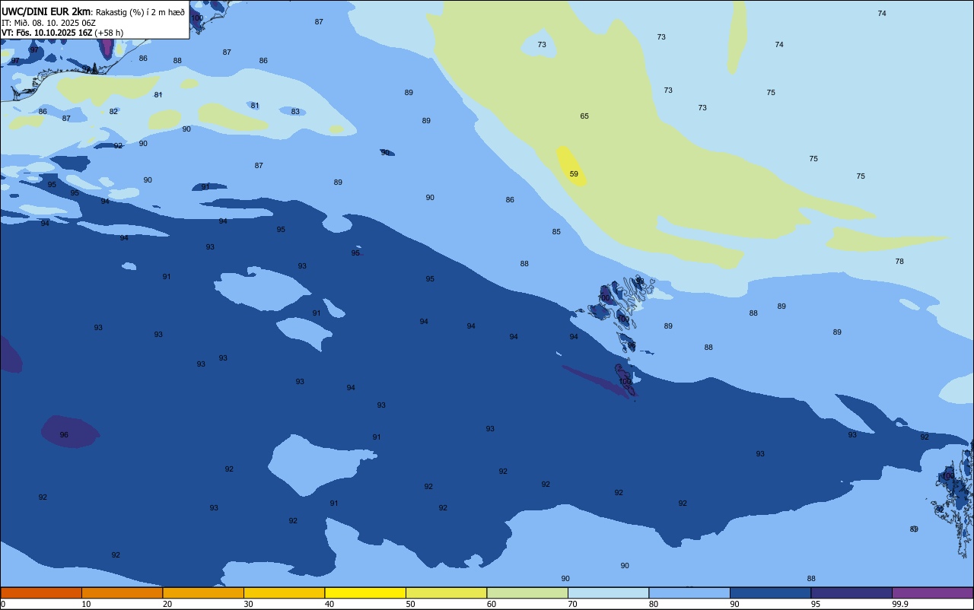Click the dark orange 0–10 legend swatch

[x=41, y=593]
